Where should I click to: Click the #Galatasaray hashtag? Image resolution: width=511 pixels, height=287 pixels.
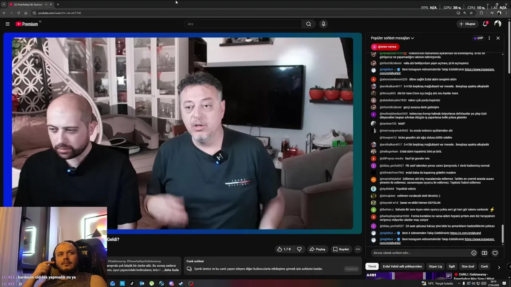click(x=116, y=261)
